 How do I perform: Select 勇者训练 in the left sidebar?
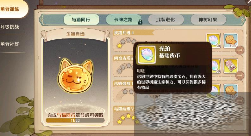click(10, 9)
